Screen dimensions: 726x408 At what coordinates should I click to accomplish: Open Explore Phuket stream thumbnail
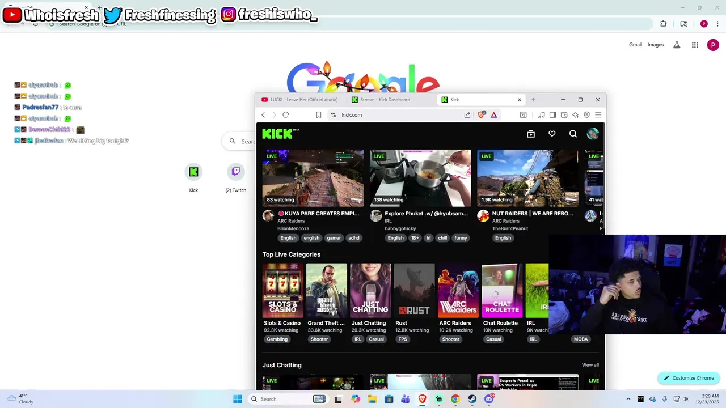tap(420, 178)
